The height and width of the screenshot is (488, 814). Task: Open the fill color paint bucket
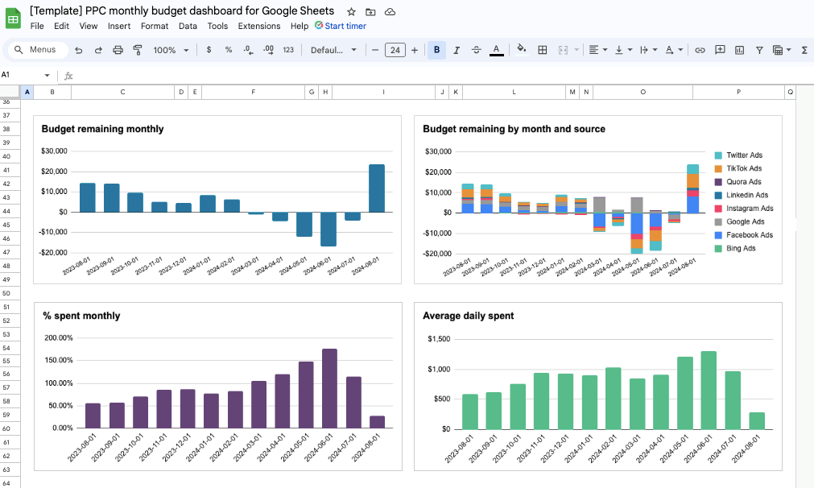pyautogui.click(x=521, y=49)
